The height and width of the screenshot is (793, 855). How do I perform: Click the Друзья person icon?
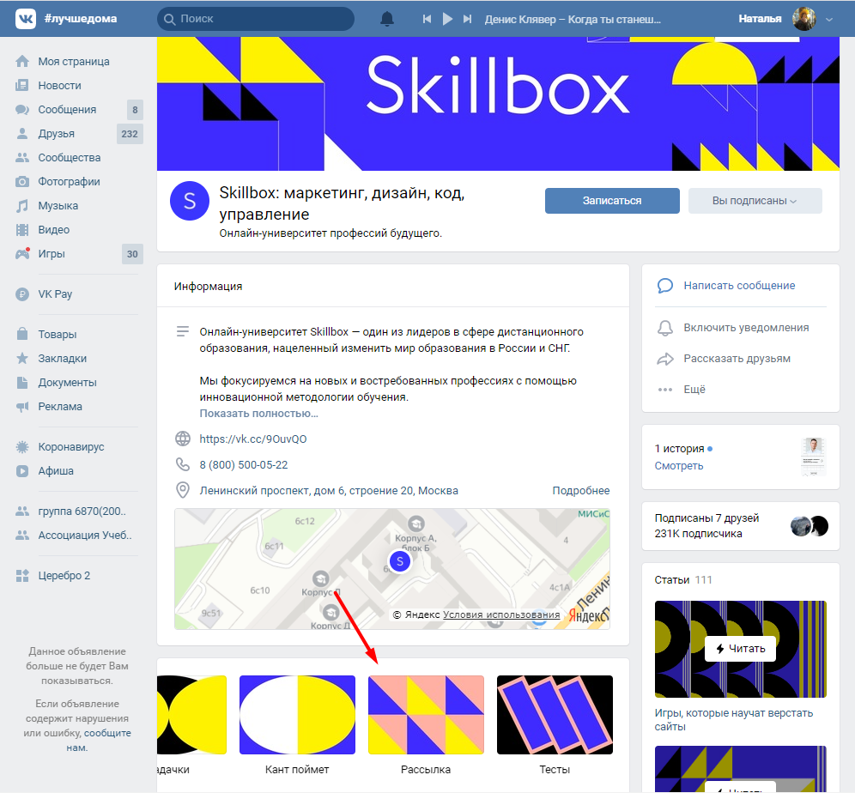[22, 134]
